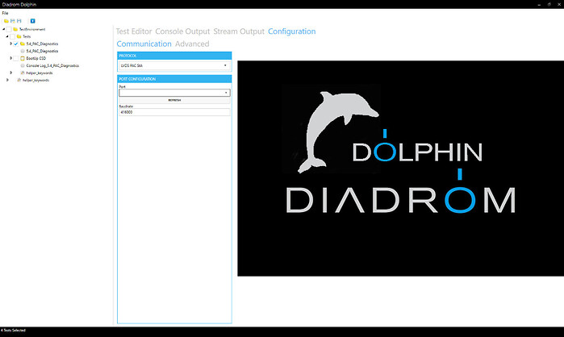564x337 pixels.
Task: Open the Protocol dropdown showing LVDS
Action: (174, 65)
